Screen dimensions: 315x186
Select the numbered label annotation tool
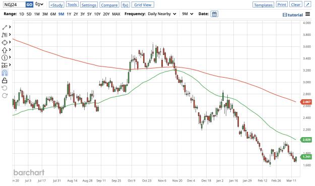pyautogui.click(x=5, y=57)
